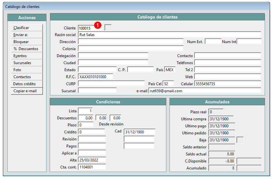This screenshot has width=273, height=179.
Task: Open % Descuentos action
Action: 27,49
